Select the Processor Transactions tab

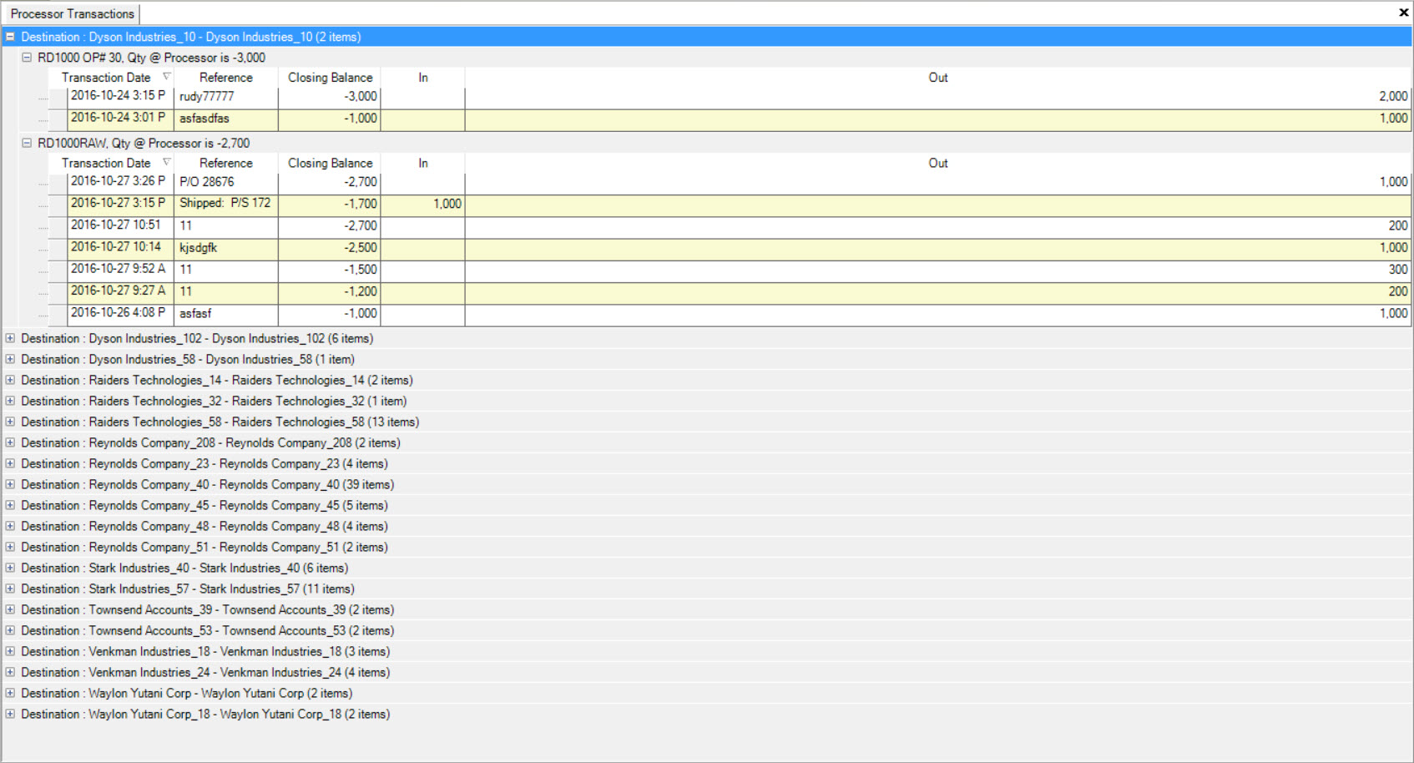72,13
